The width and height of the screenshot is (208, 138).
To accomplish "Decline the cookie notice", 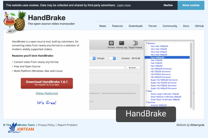I will point(168,5).
